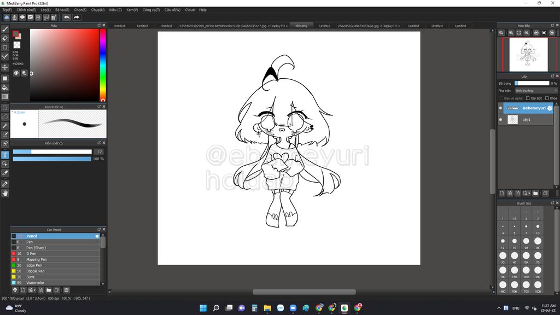Select the Gradient tool
Viewport: 560px width, 315px height.
point(5,96)
